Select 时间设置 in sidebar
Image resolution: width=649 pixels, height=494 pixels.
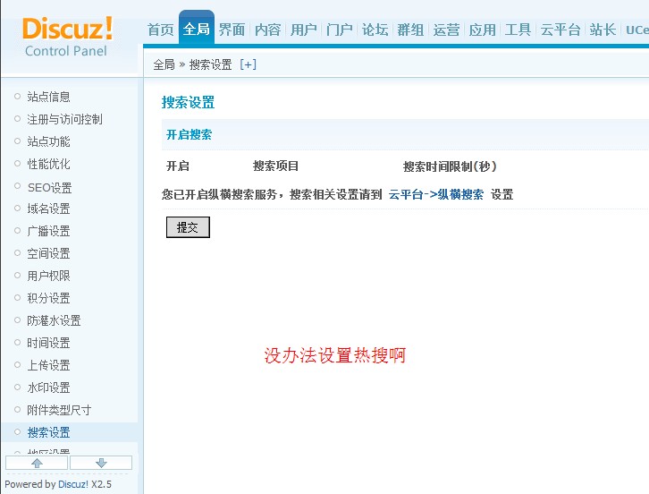48,343
